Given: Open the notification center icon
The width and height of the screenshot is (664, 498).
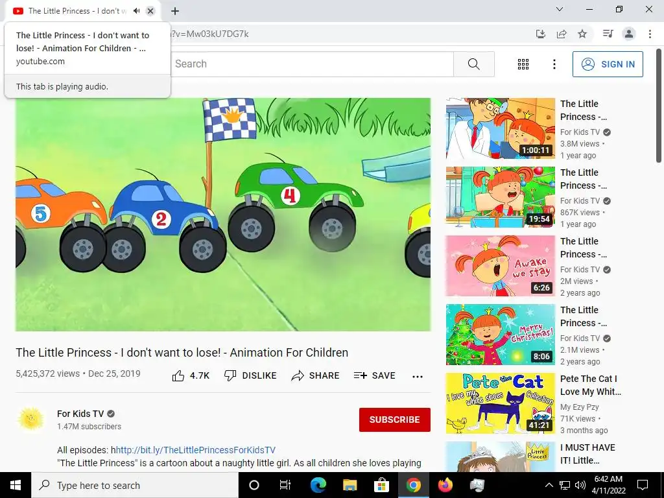Looking at the screenshot, I should point(643,485).
